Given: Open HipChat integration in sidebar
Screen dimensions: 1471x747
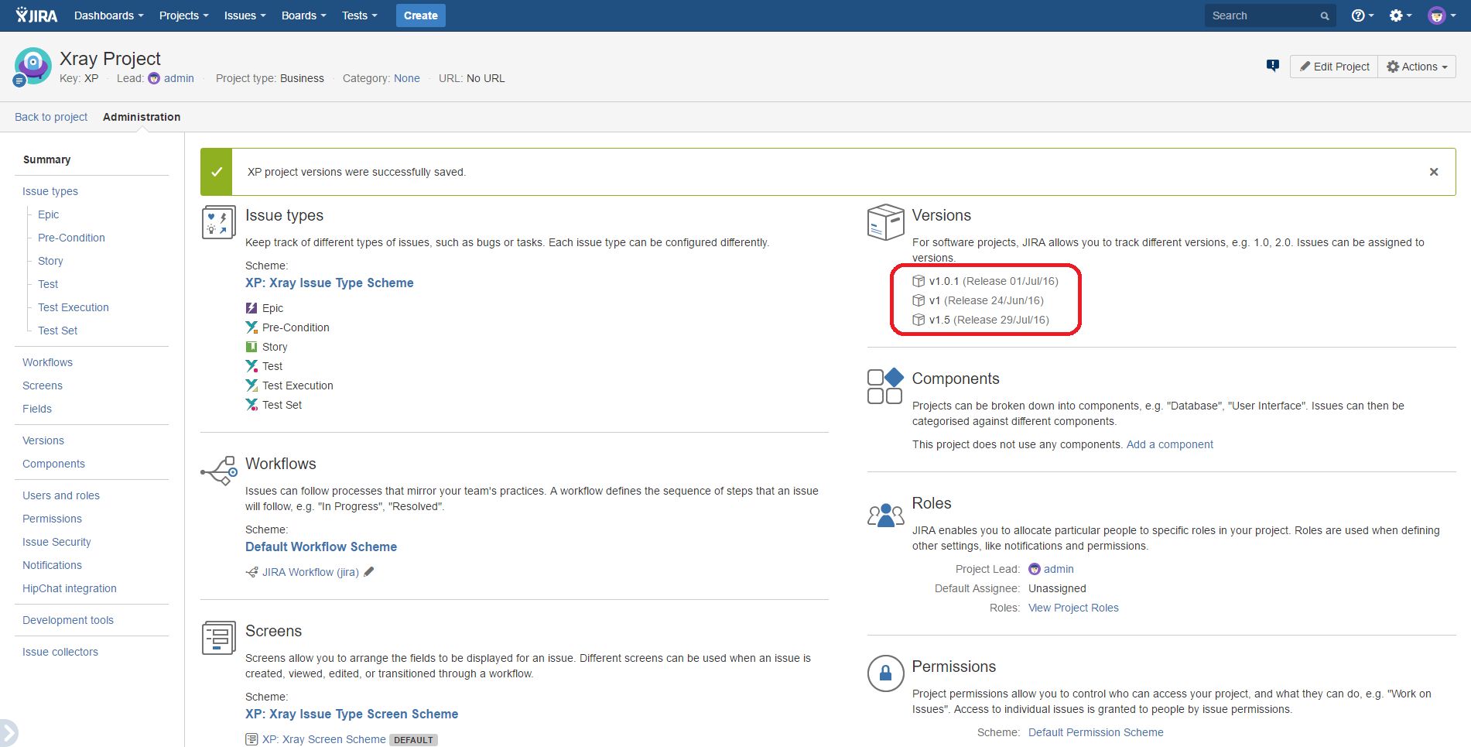Looking at the screenshot, I should (70, 588).
